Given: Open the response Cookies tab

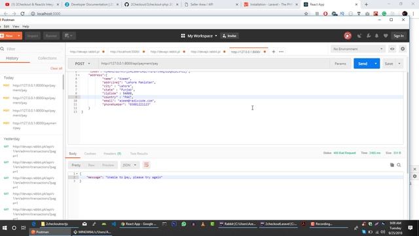Looking at the screenshot, I should pos(90,153).
